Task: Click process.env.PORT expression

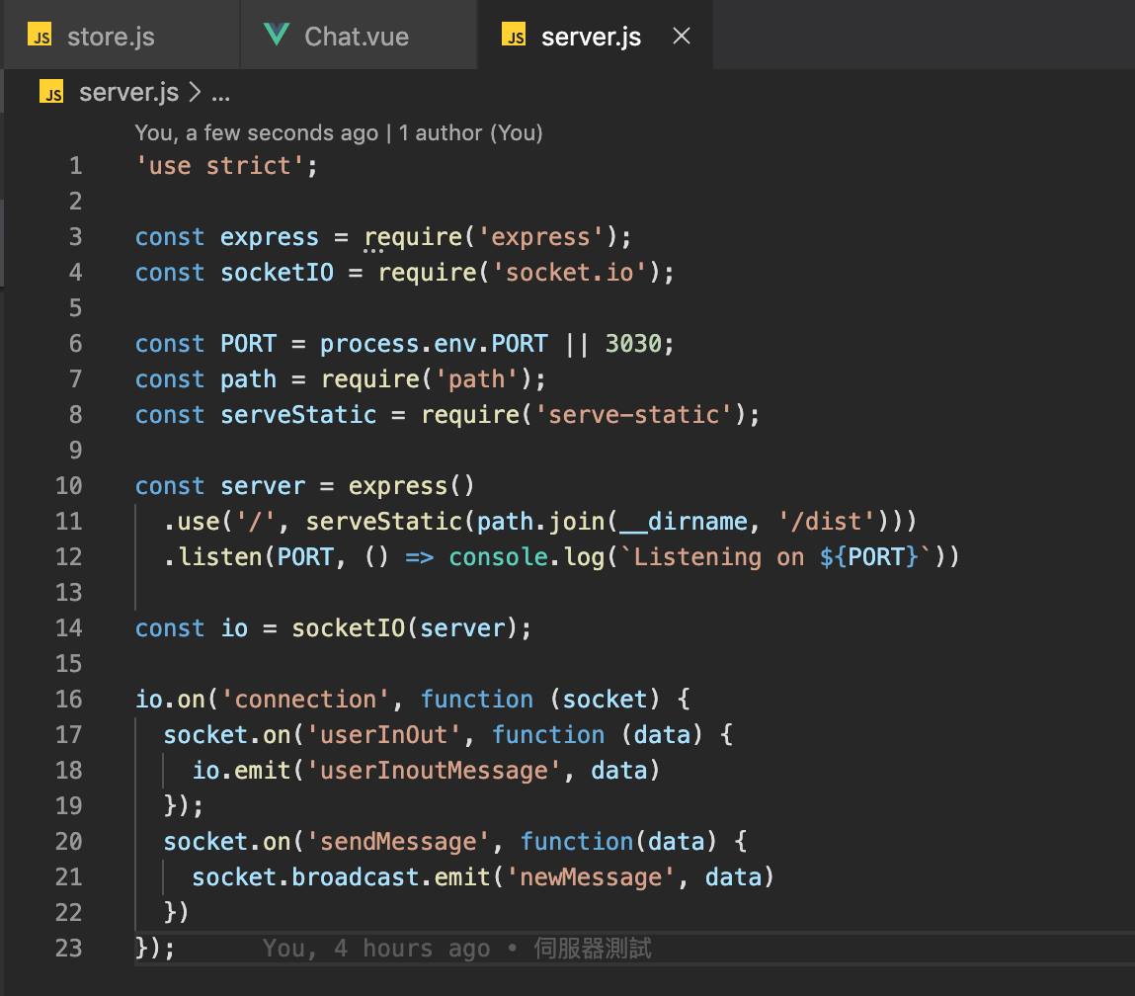Action: (434, 343)
